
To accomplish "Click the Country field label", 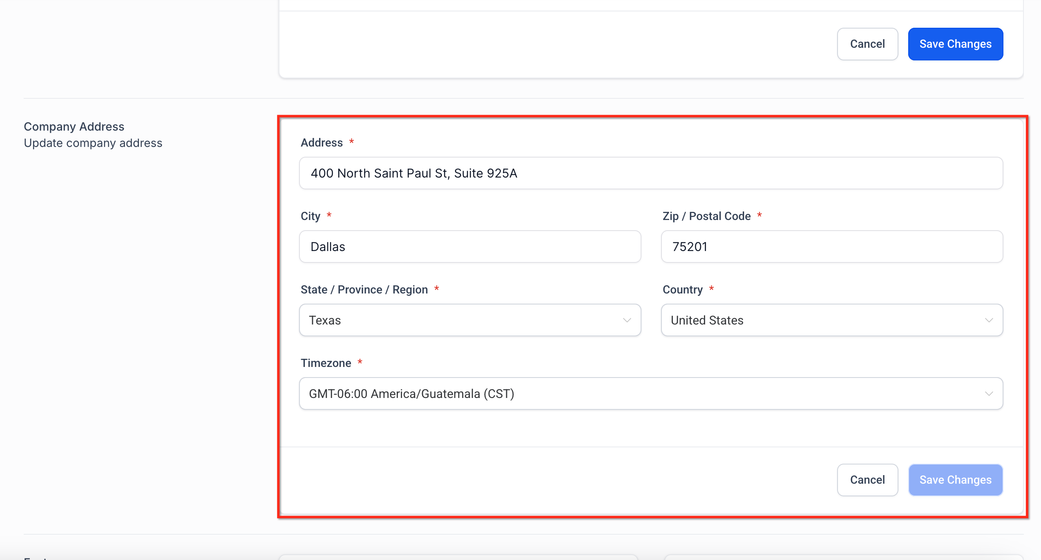I will pyautogui.click(x=682, y=289).
